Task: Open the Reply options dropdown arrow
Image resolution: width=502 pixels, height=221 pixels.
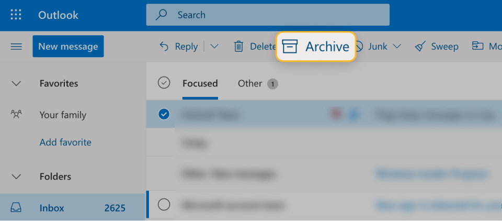Action: point(214,47)
